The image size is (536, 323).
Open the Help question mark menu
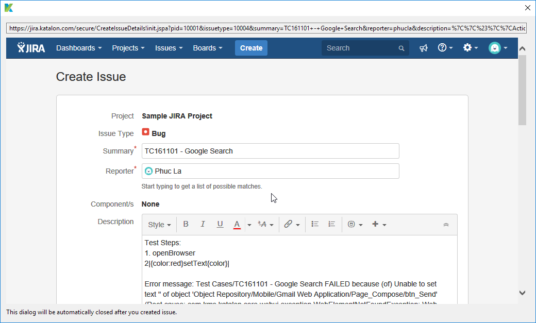pyautogui.click(x=445, y=48)
